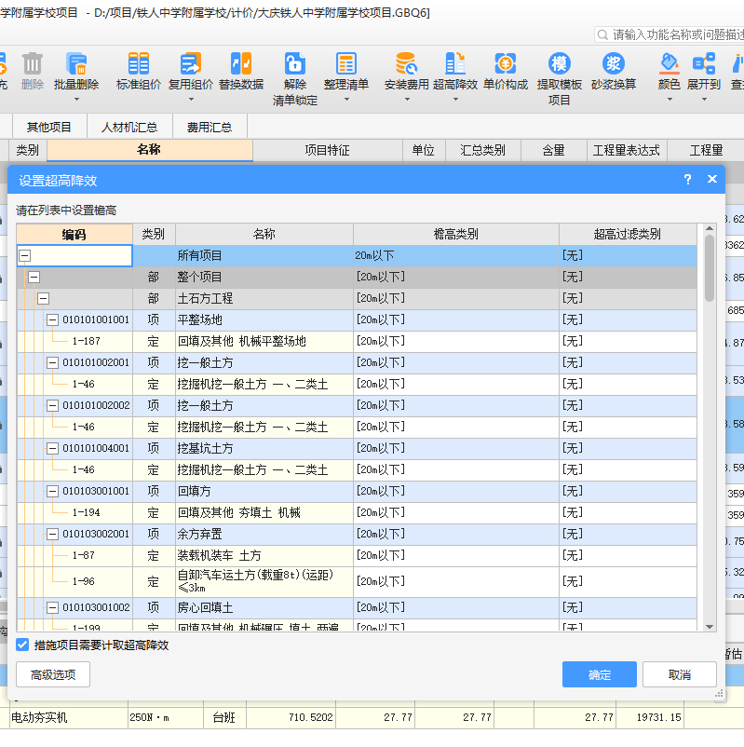Click the 工程量表达式 header in main grid

click(627, 150)
